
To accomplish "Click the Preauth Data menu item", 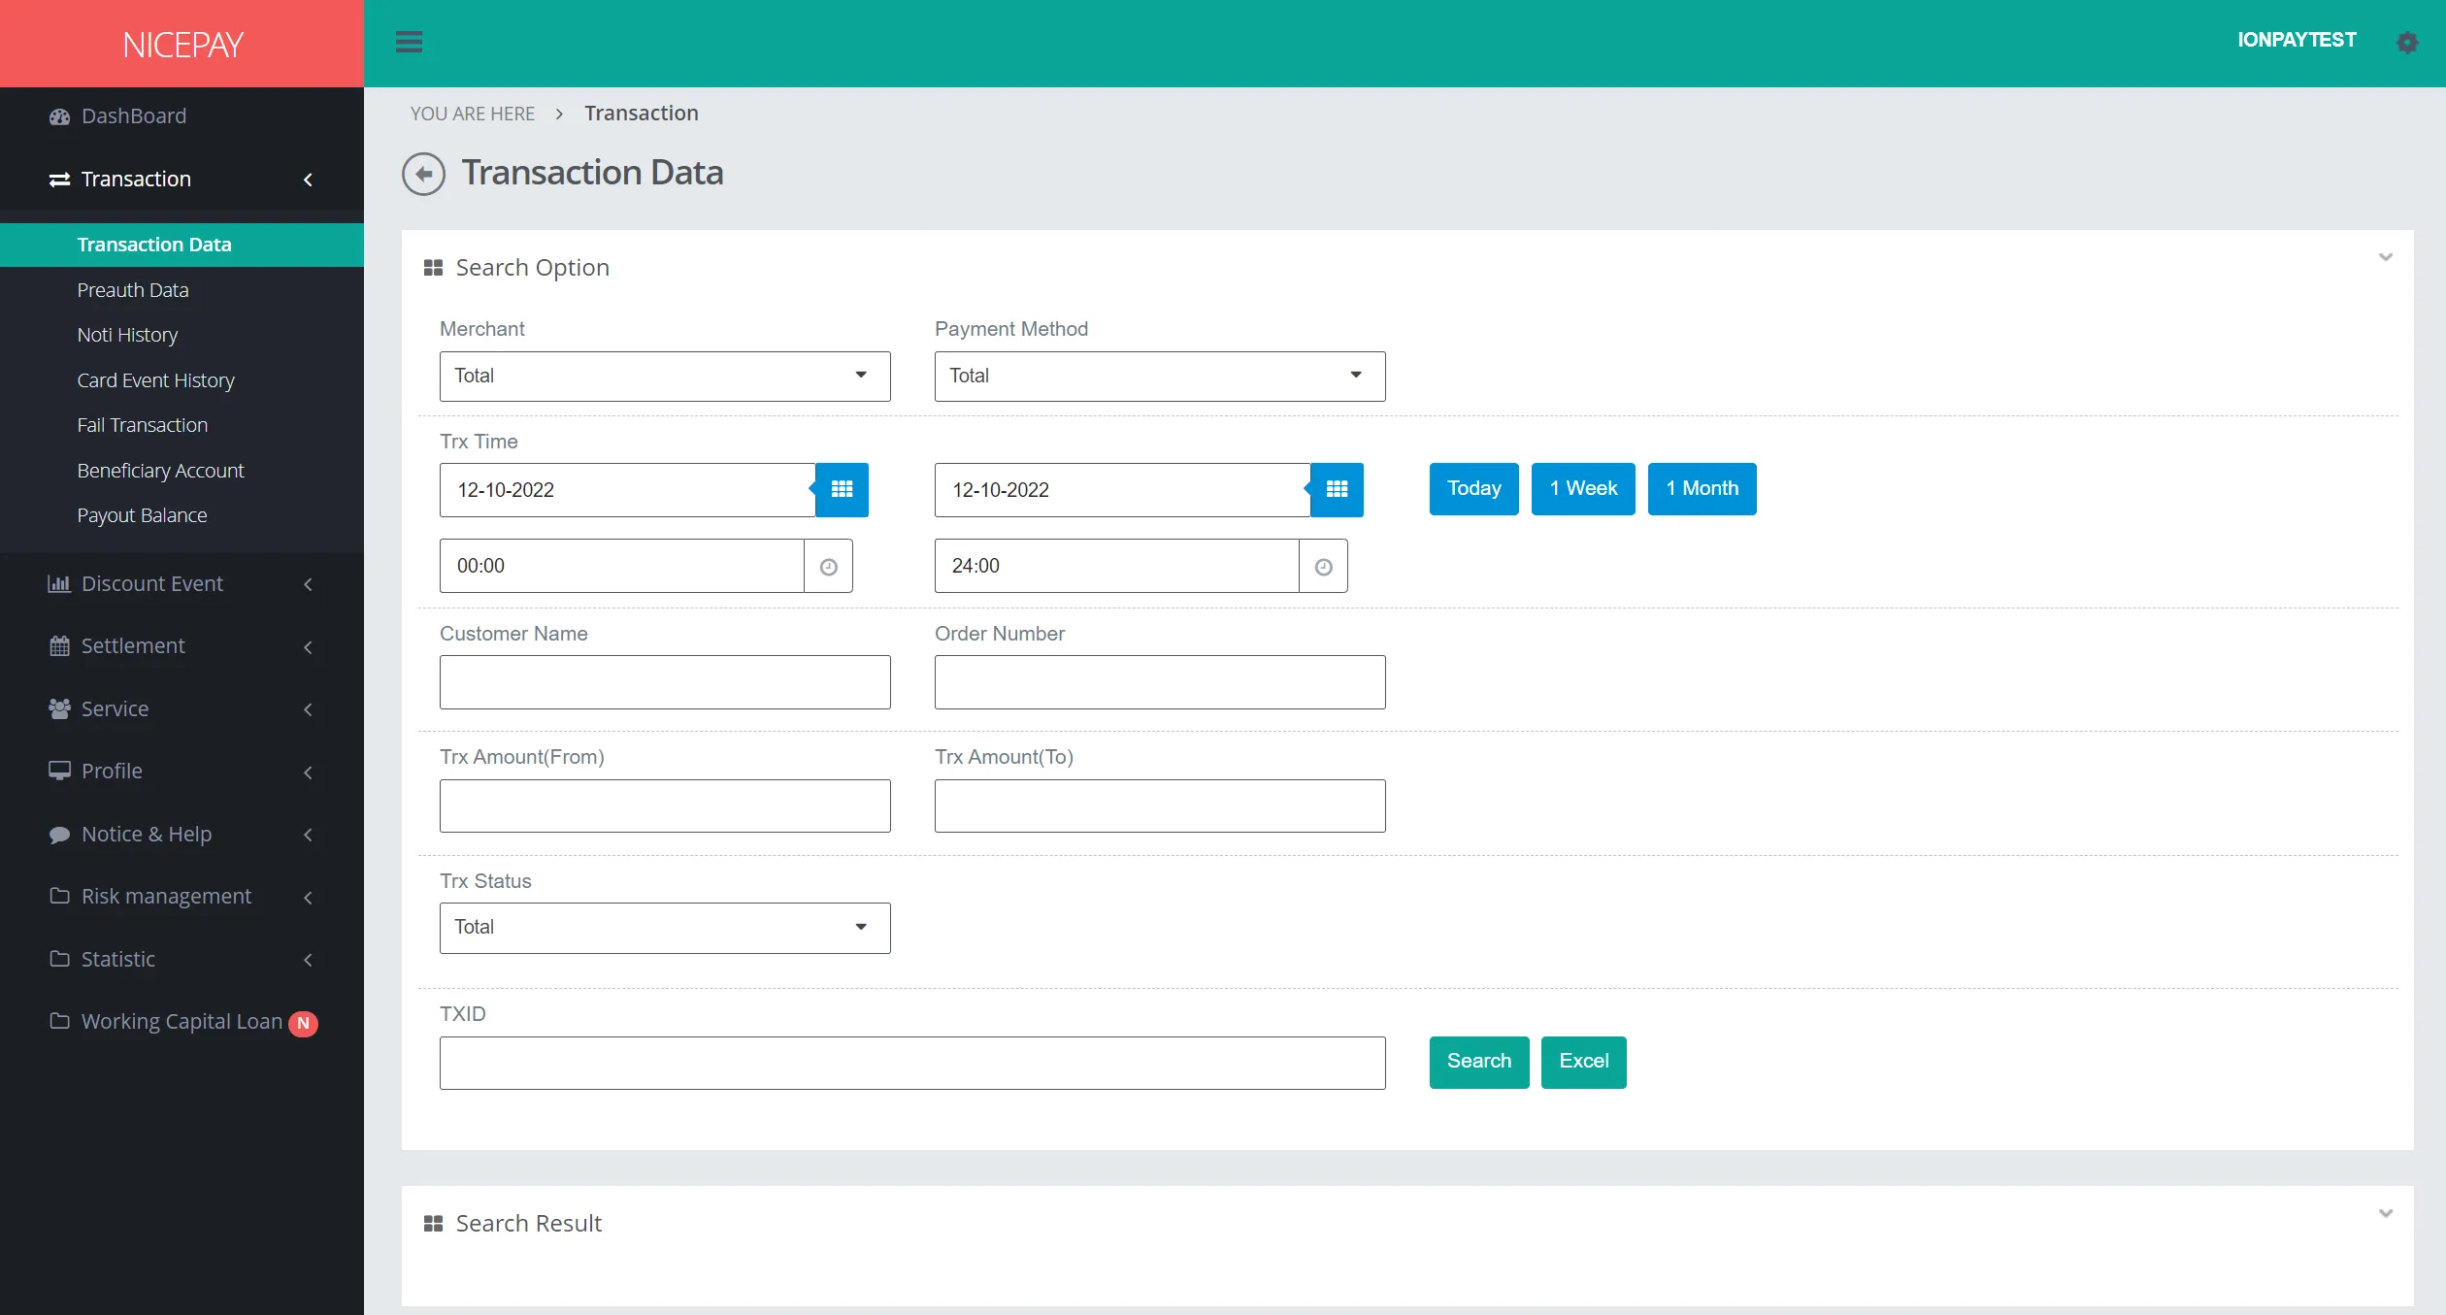I will pos(134,288).
